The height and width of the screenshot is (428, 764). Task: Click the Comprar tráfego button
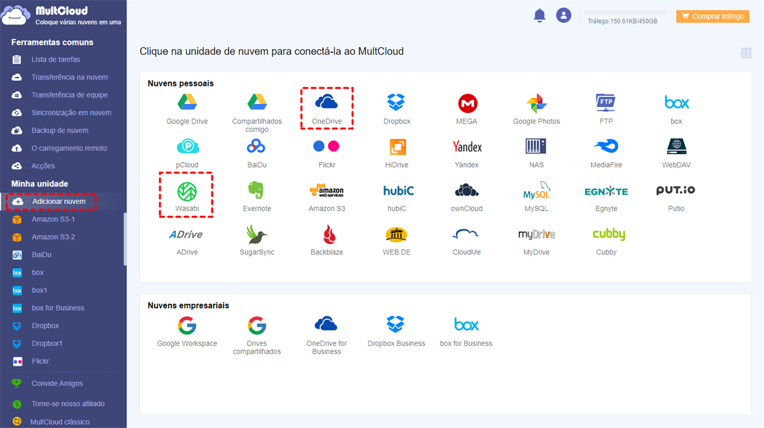[x=712, y=17]
